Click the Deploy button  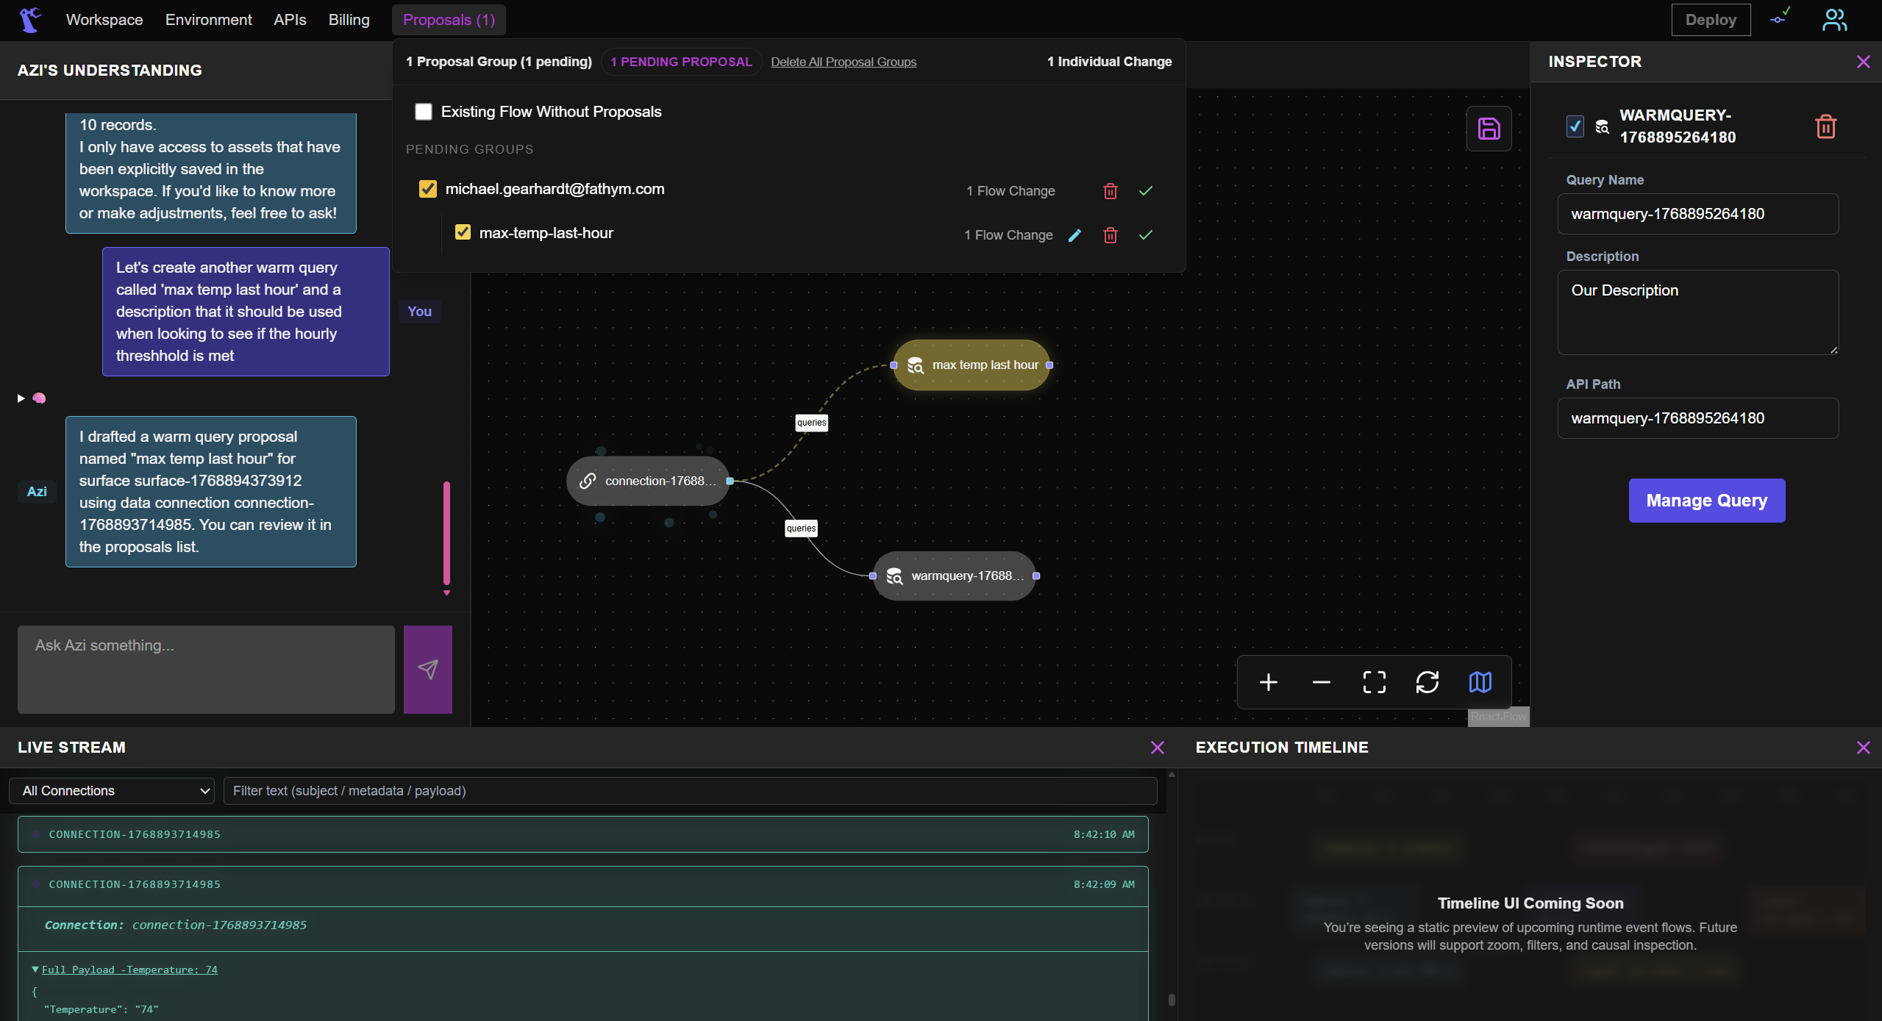pyautogui.click(x=1711, y=20)
